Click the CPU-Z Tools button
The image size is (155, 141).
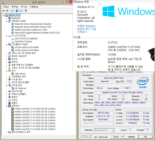point(115,137)
